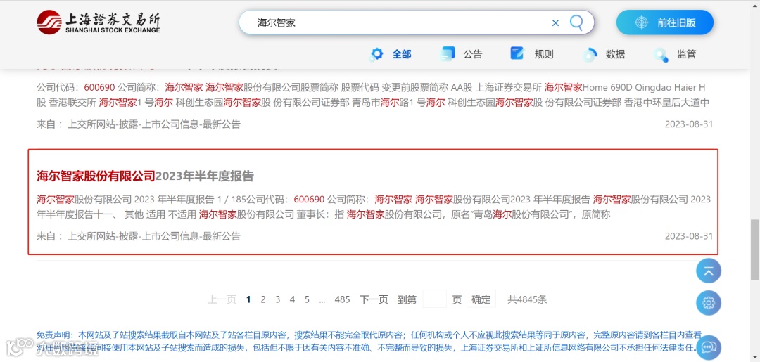Select current page number 1

(x=248, y=299)
